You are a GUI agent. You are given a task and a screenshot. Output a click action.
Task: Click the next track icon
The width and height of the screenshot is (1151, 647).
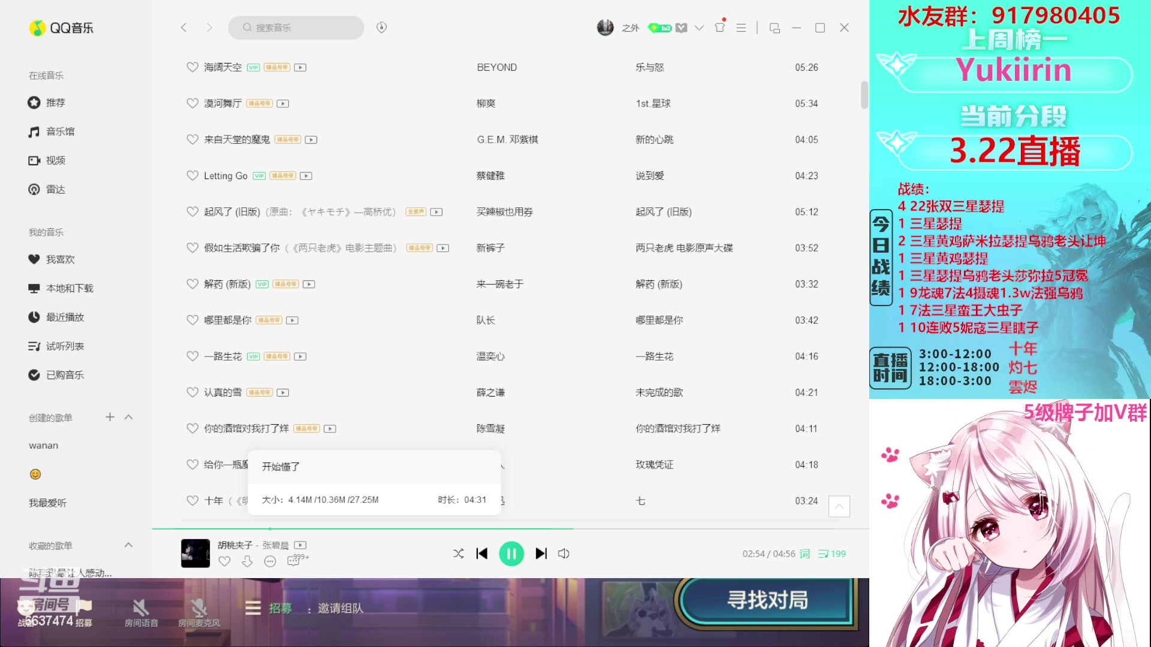[540, 553]
